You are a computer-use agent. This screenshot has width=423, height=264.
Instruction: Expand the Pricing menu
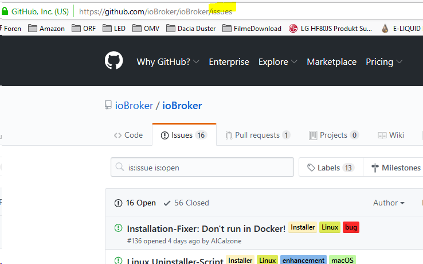[x=384, y=61]
